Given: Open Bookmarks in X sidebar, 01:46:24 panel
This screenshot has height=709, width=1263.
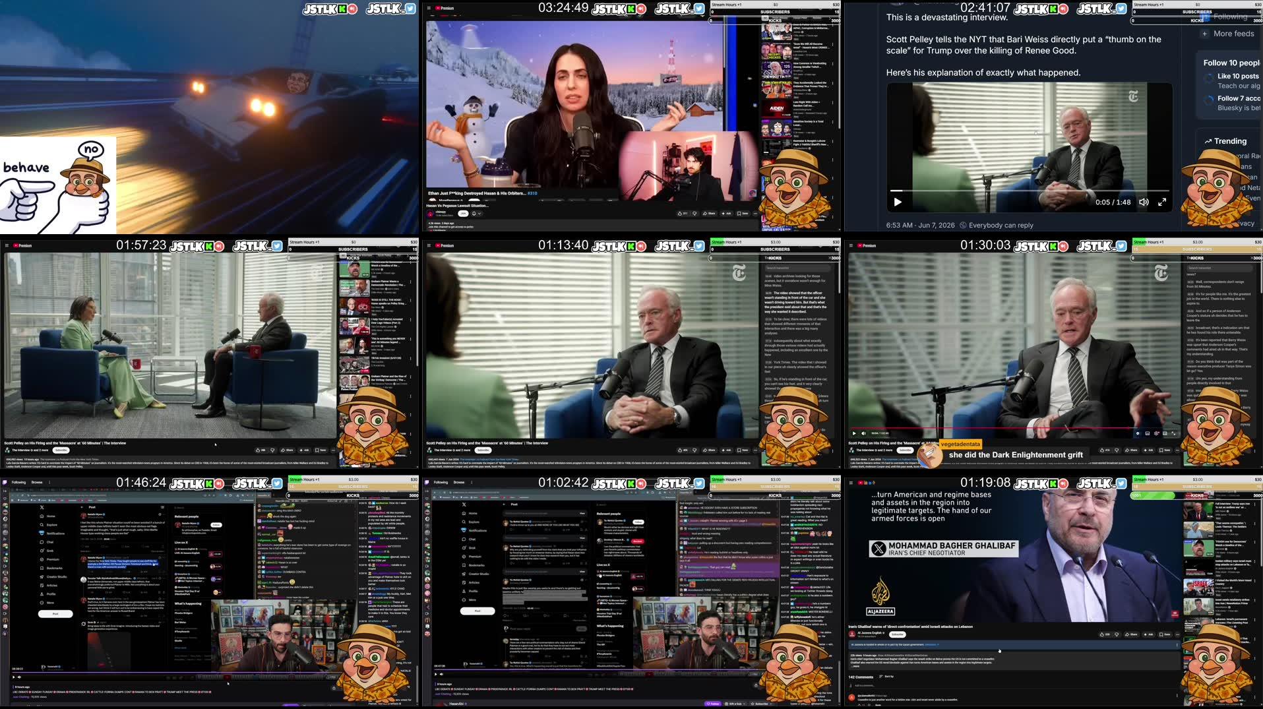Looking at the screenshot, I should (x=51, y=568).
